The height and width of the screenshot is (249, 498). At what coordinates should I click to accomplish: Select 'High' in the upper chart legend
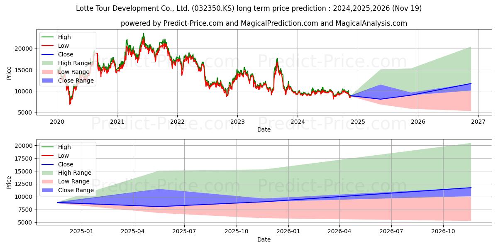64,37
